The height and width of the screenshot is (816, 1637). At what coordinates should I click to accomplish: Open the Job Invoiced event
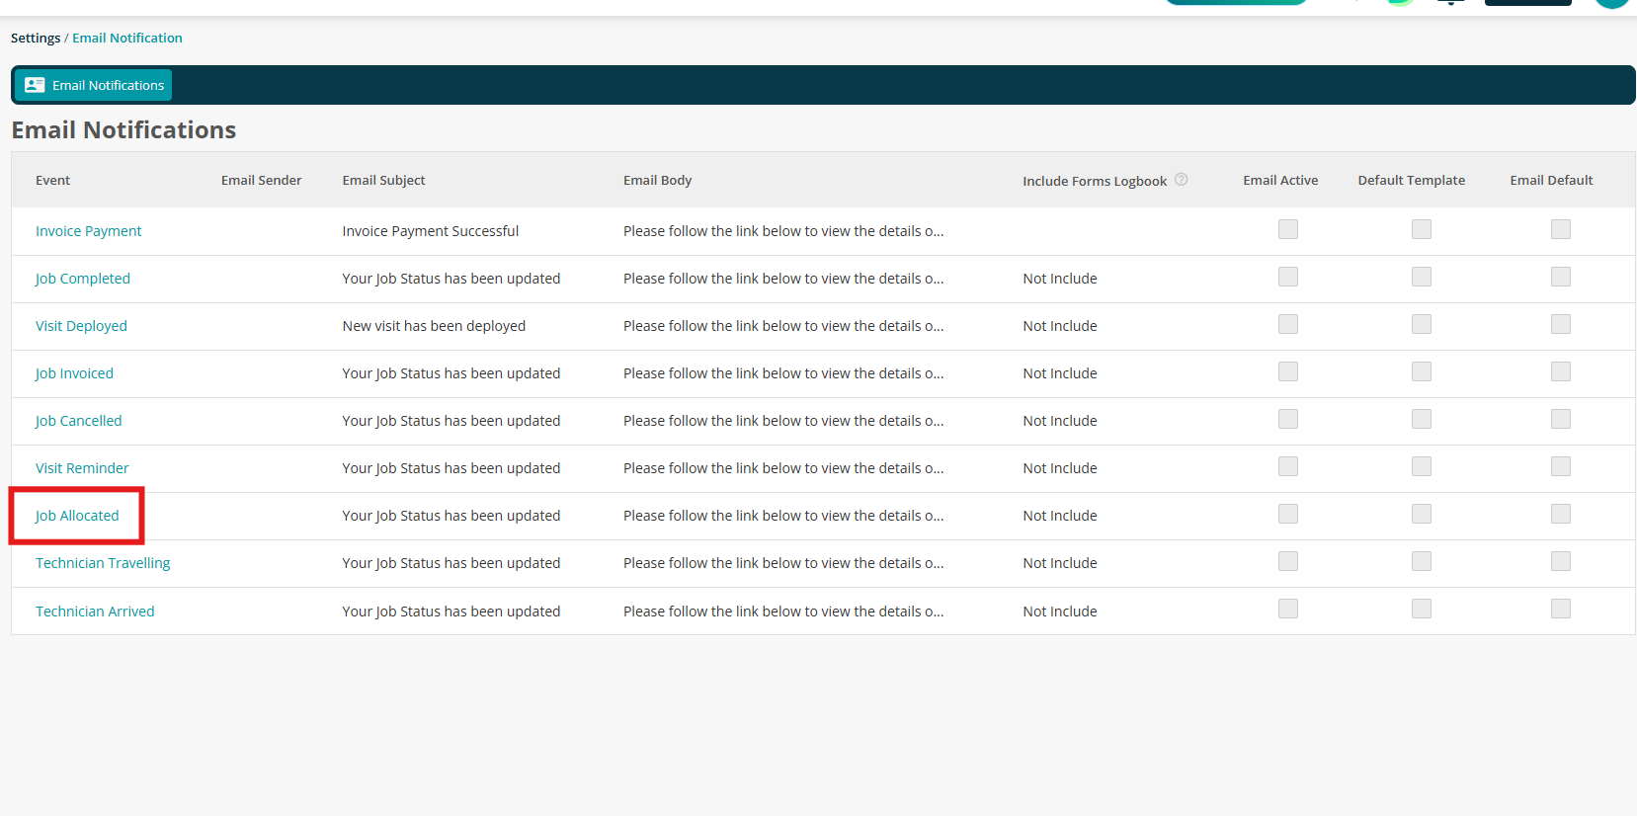[x=74, y=373]
